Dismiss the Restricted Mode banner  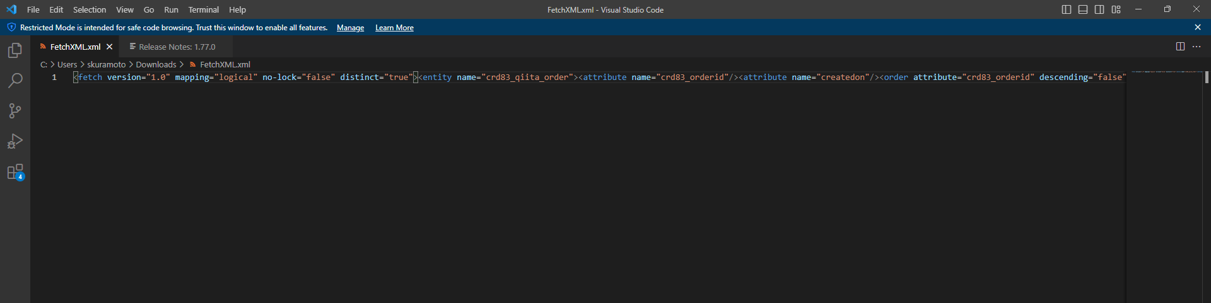1198,27
